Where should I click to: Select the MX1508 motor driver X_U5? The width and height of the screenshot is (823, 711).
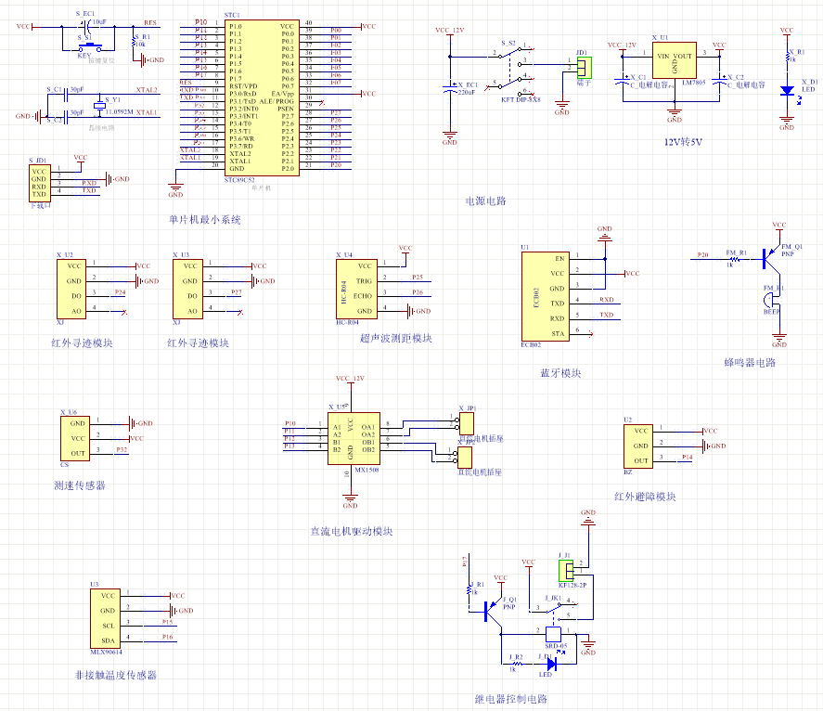[354, 438]
